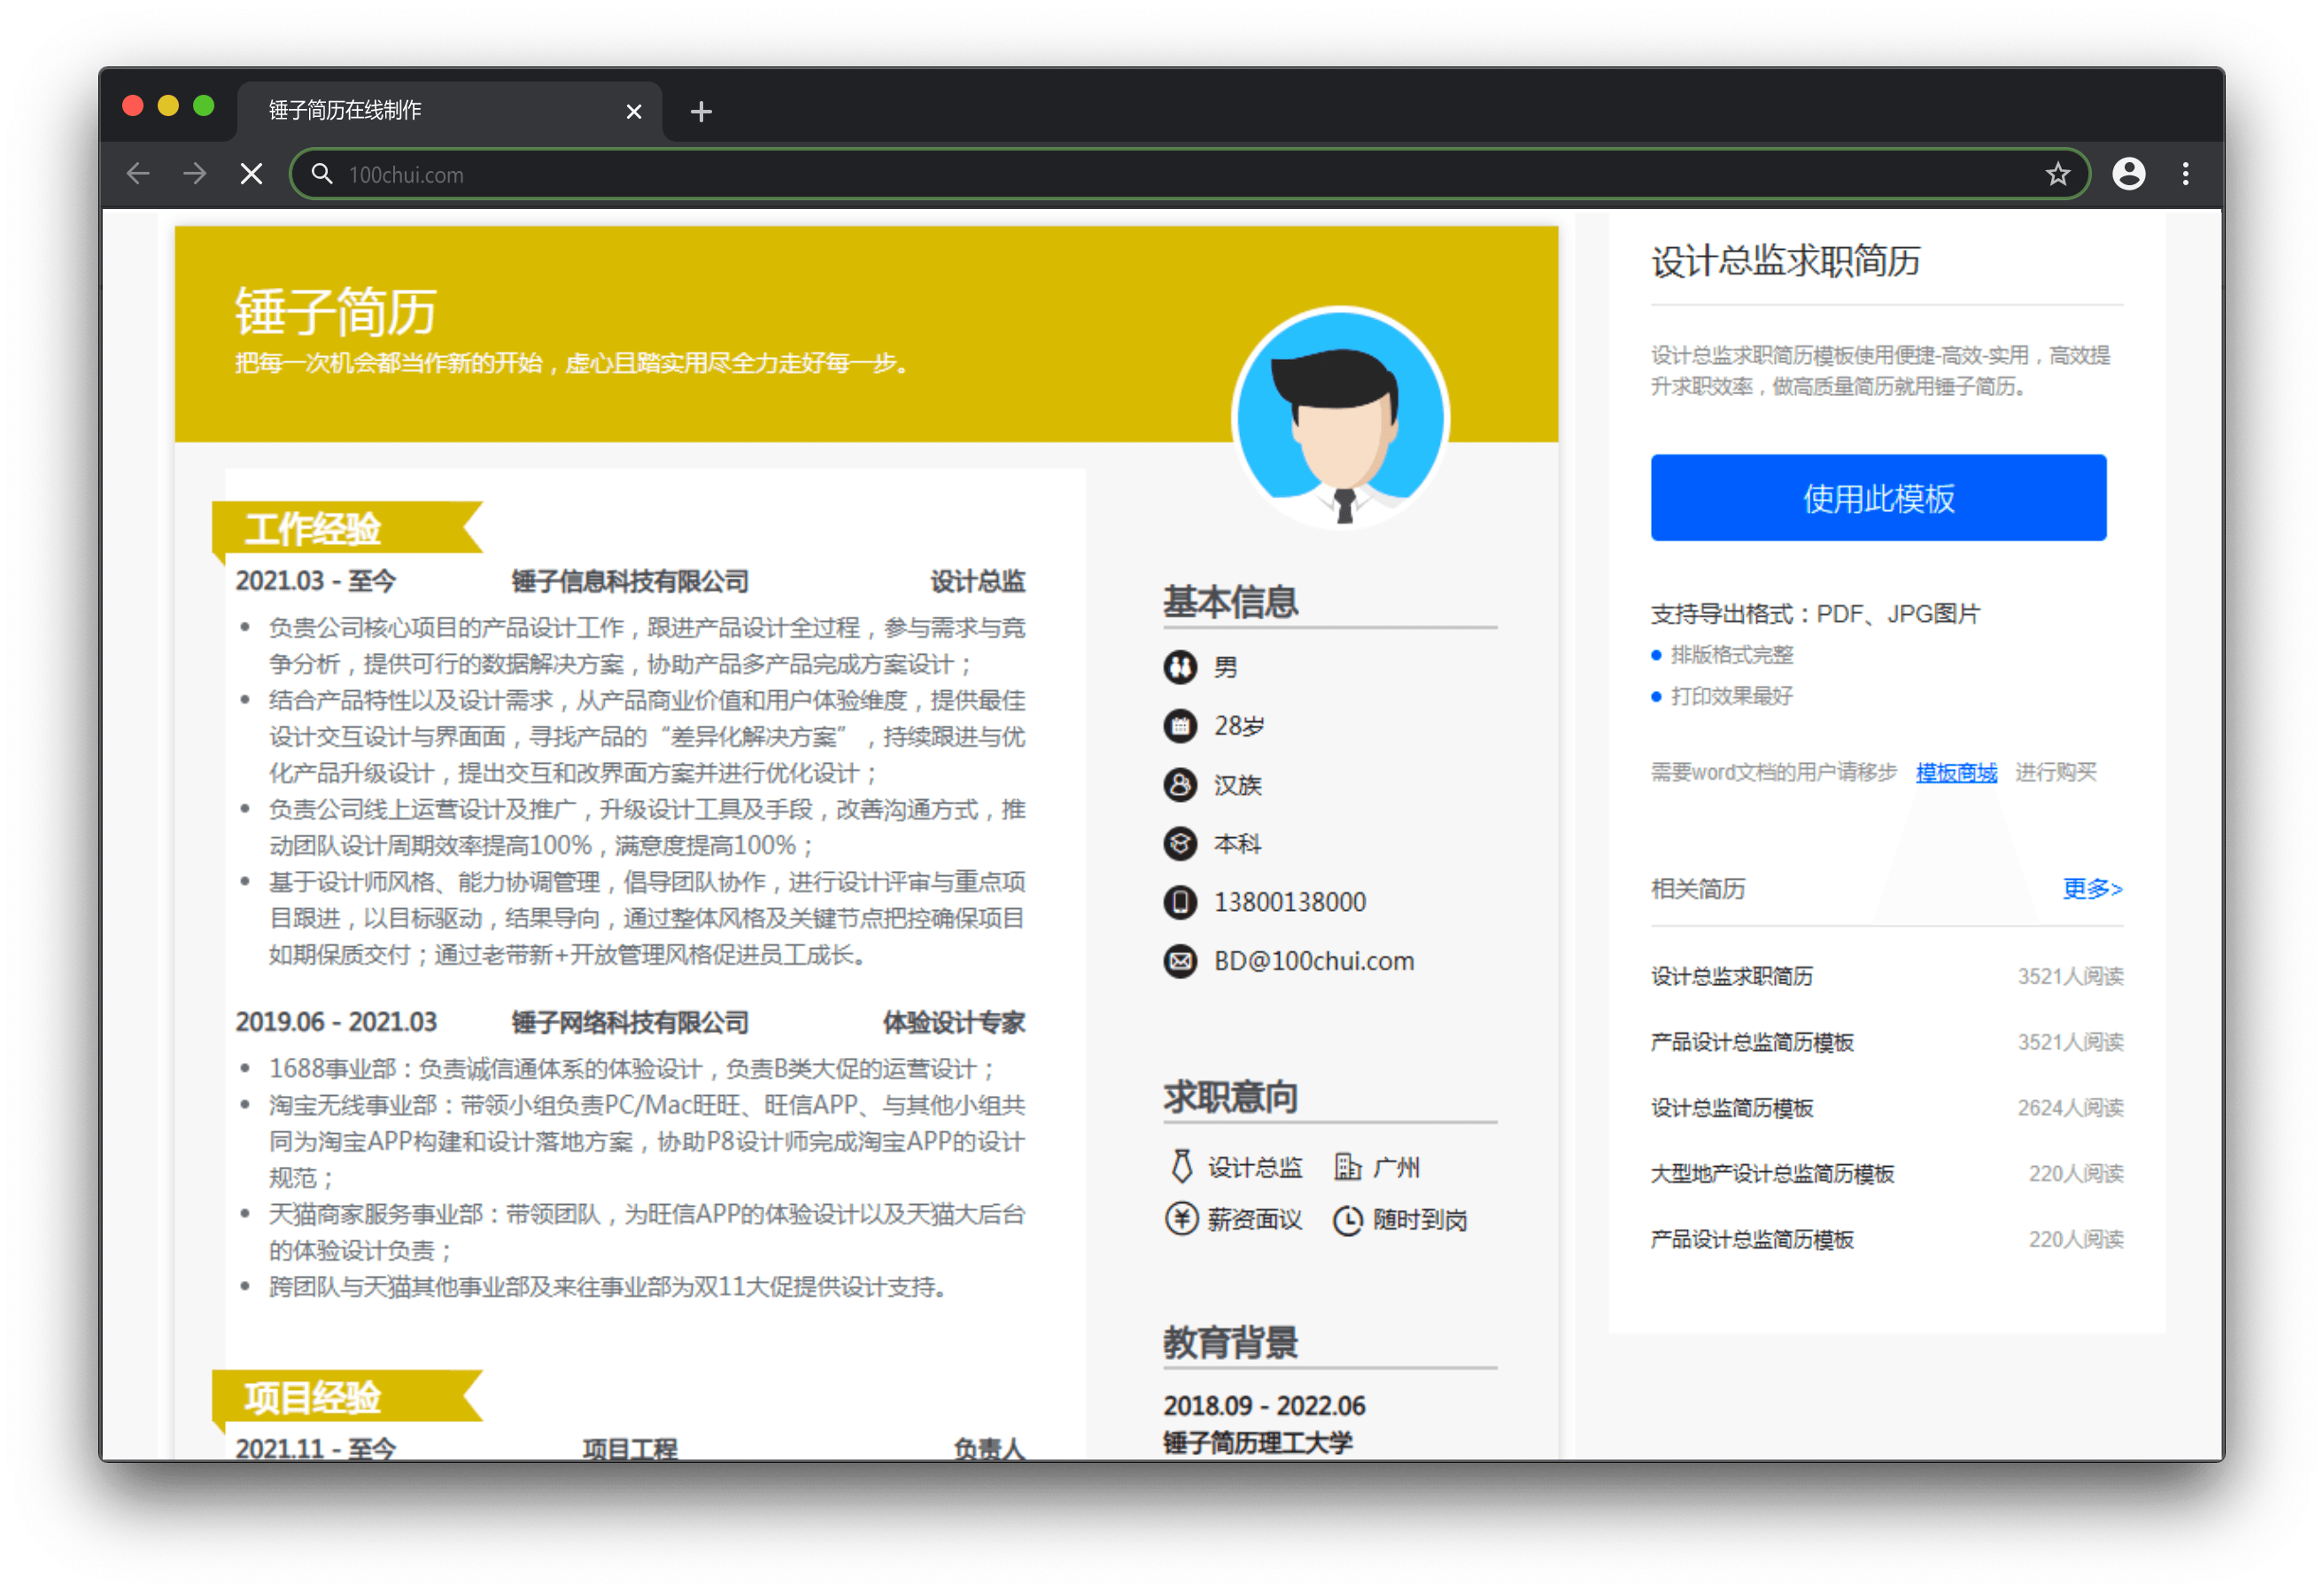Click the search magnifier icon in address bar
2324x1593 pixels.
[321, 175]
